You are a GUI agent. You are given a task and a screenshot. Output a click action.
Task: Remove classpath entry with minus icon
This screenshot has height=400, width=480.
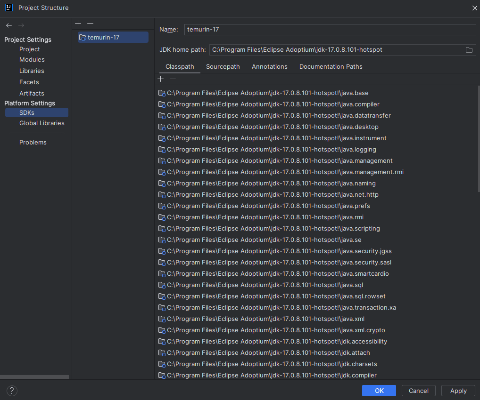(173, 79)
